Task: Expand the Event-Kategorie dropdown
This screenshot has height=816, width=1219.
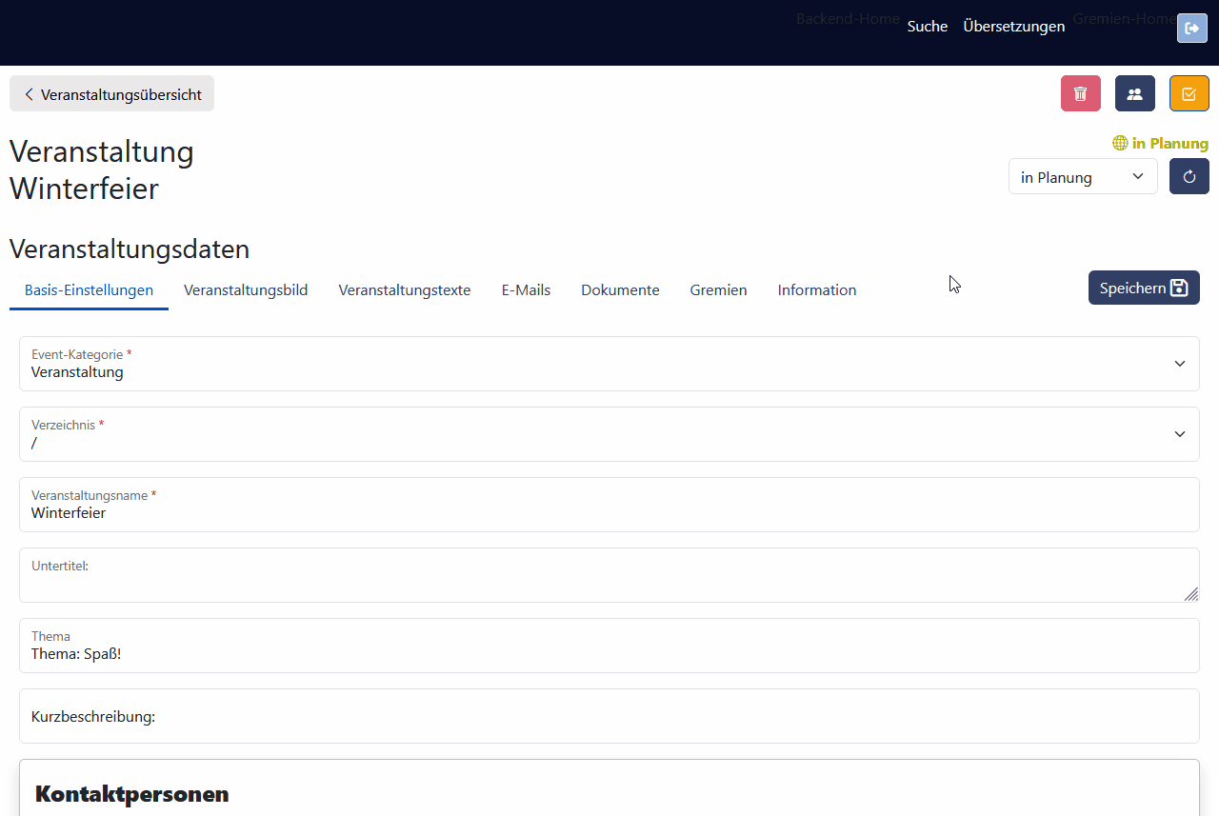Action: (609, 364)
